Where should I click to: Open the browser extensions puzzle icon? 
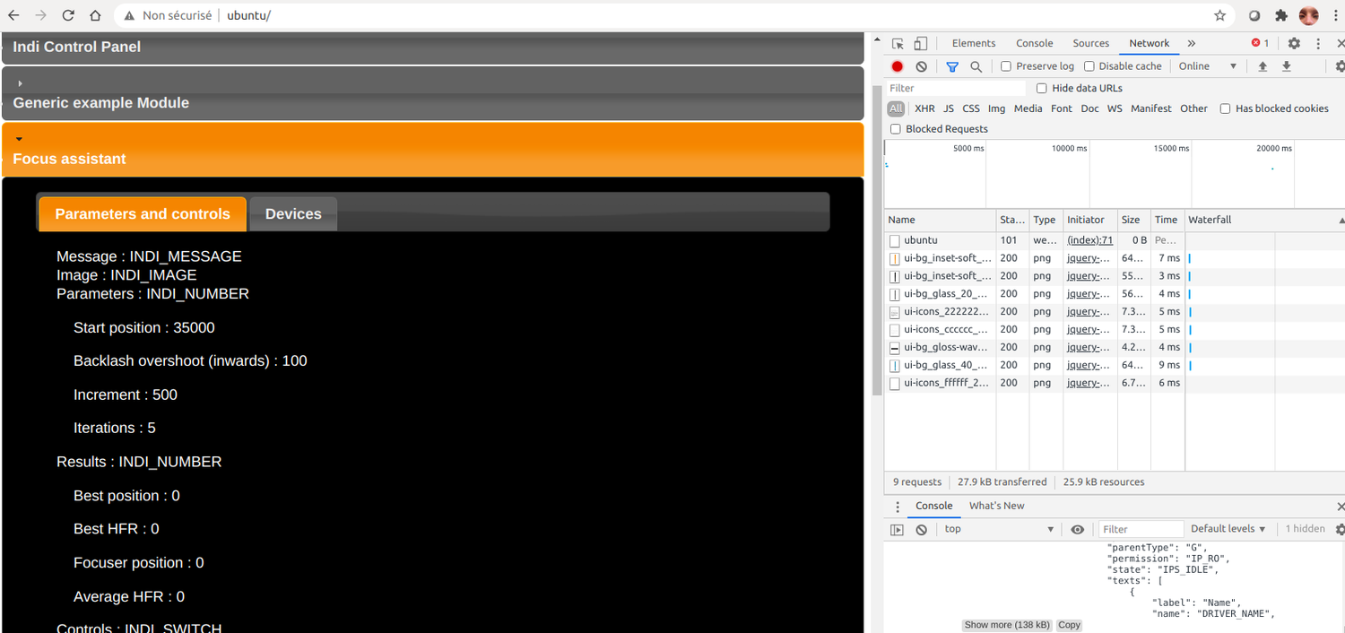pos(1281,15)
